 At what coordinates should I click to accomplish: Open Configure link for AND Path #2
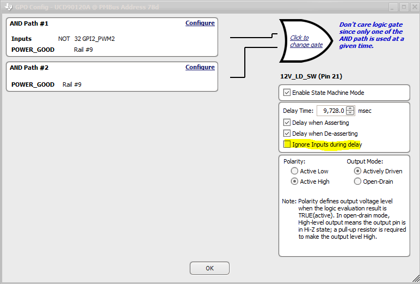[x=200, y=67]
